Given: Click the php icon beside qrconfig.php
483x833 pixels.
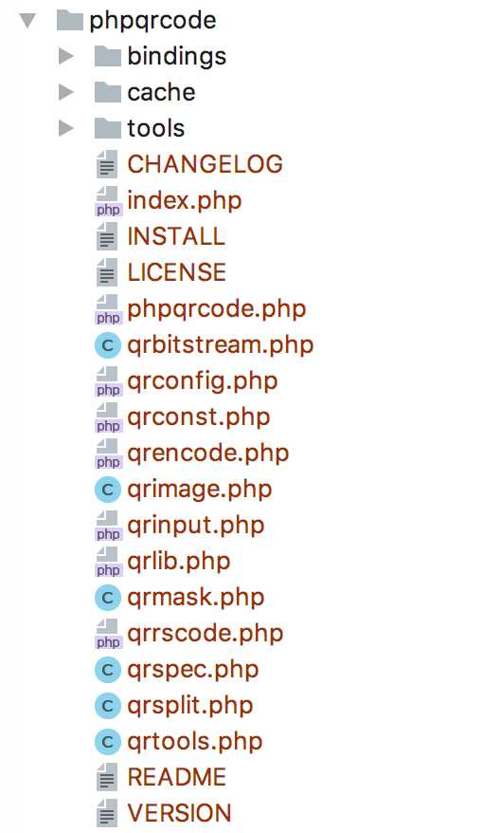Looking at the screenshot, I should tap(108, 382).
